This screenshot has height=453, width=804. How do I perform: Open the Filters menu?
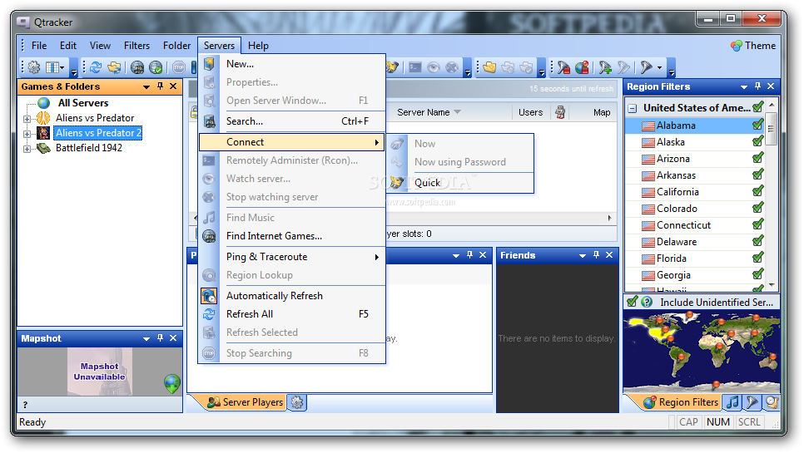coord(136,46)
